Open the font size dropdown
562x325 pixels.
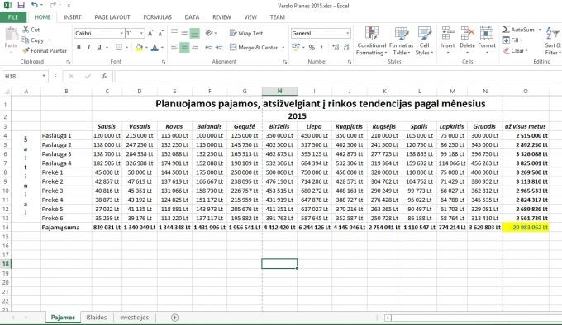[x=141, y=33]
